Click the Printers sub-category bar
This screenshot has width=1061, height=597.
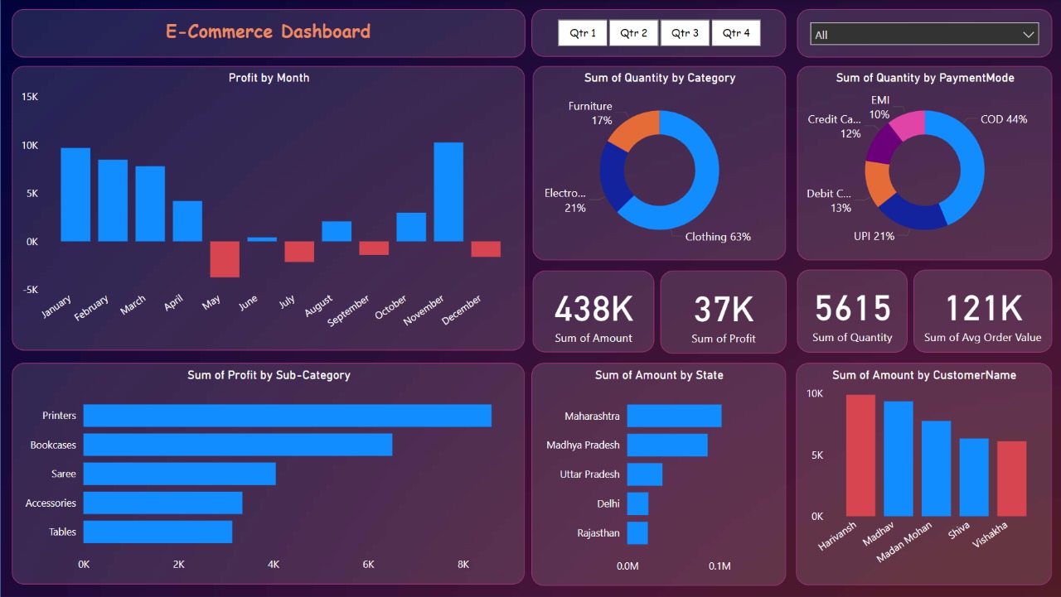288,416
